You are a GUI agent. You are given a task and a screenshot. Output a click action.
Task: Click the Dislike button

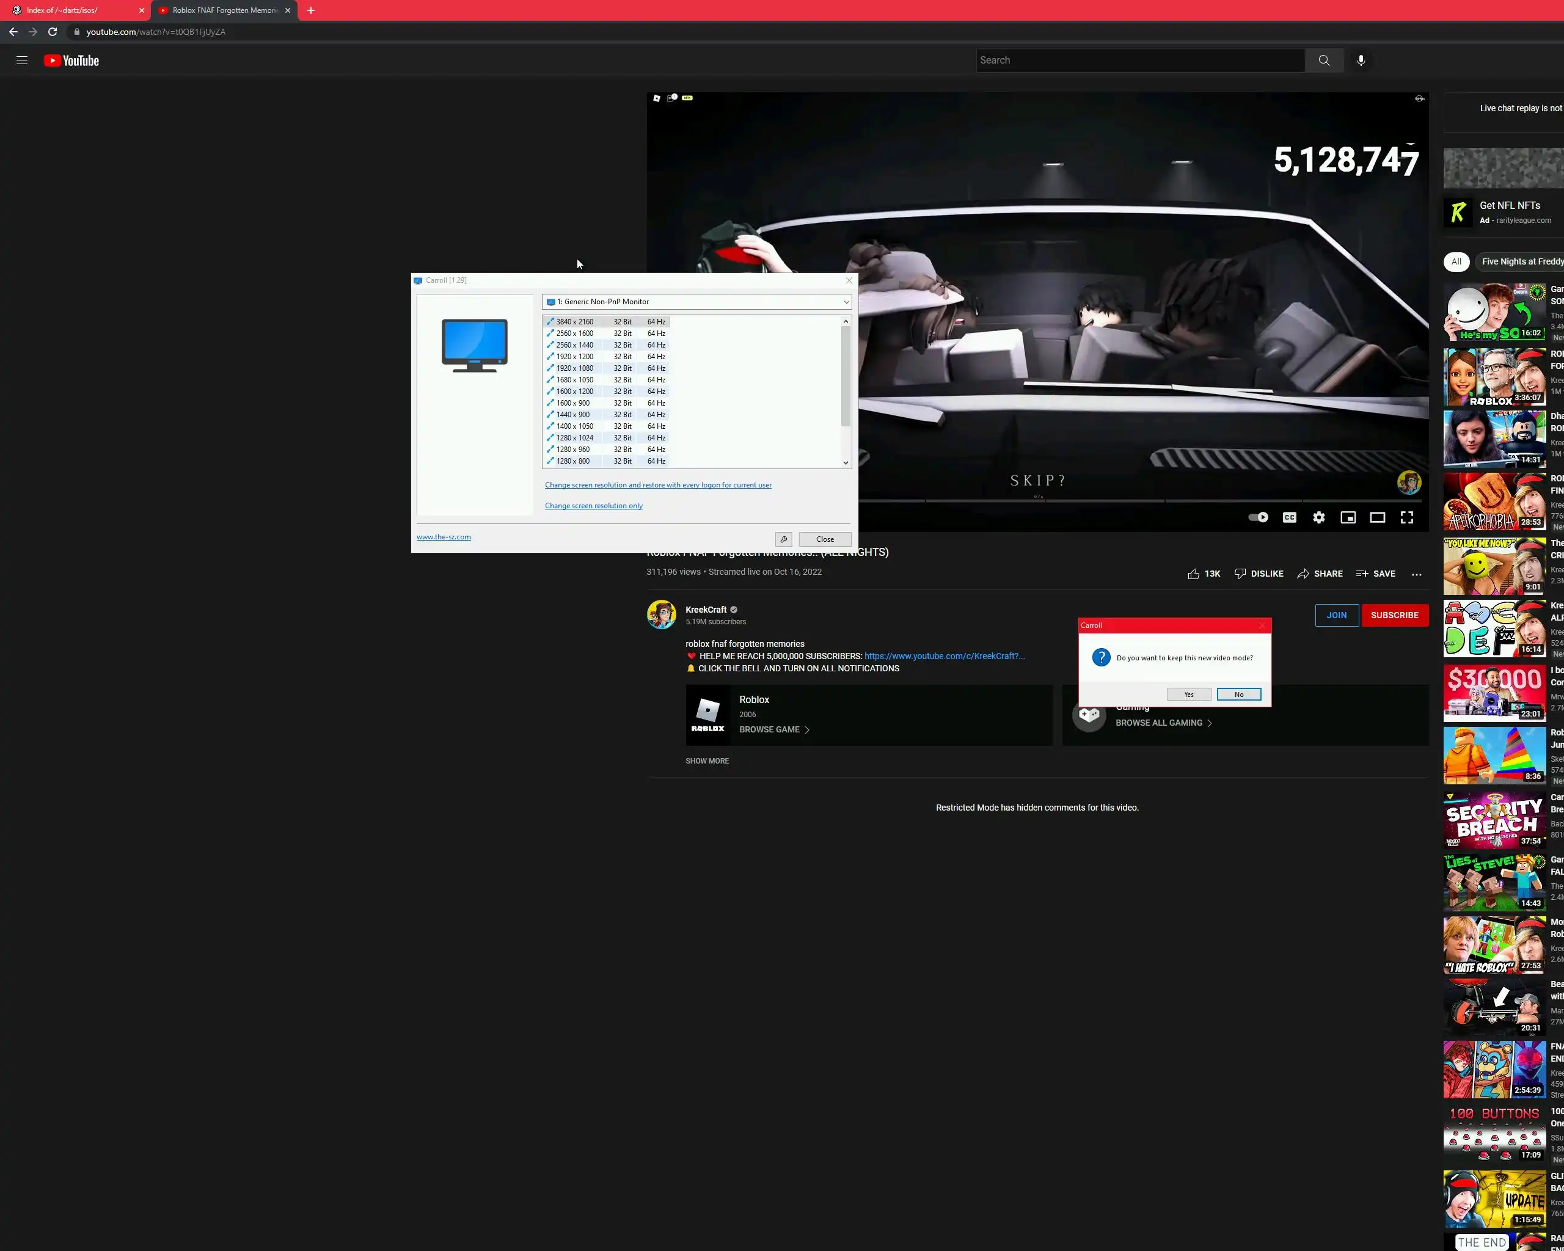point(1259,574)
